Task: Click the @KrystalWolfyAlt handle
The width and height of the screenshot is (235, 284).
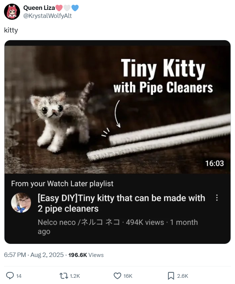Action: coord(47,16)
